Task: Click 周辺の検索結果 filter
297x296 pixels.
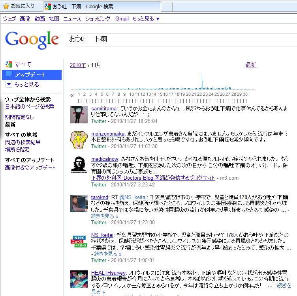Action: coord(23,142)
